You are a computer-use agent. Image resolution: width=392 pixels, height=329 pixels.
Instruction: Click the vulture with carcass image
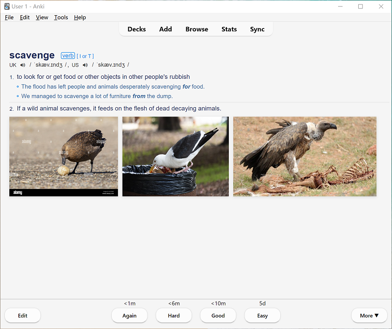pyautogui.click(x=305, y=156)
